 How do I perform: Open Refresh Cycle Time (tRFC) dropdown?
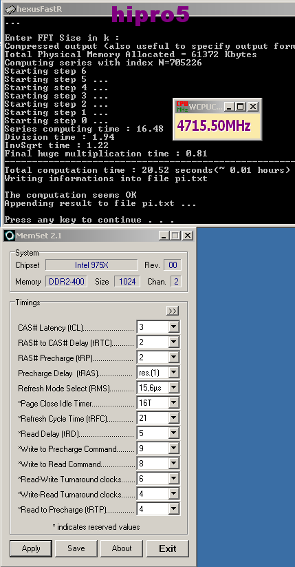point(174,418)
